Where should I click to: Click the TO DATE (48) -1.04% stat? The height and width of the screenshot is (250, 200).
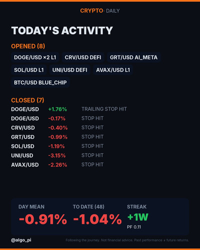97,215
